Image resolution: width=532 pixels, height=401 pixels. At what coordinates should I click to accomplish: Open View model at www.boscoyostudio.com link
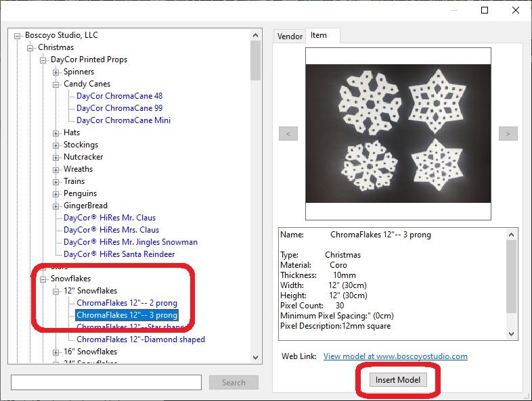click(x=395, y=356)
